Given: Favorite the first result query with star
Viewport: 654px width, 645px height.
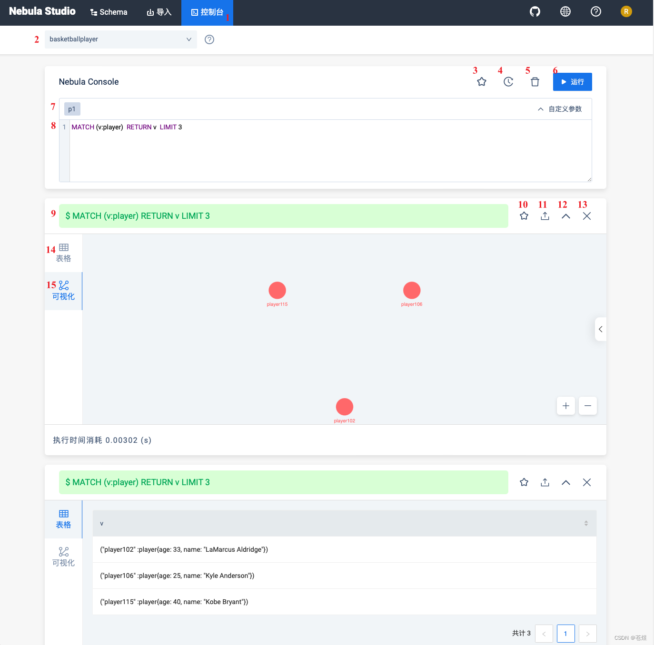Looking at the screenshot, I should [524, 216].
